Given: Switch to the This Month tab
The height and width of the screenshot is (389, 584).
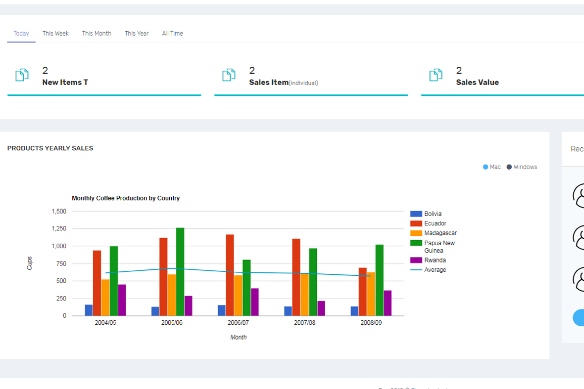Looking at the screenshot, I should [x=97, y=34].
